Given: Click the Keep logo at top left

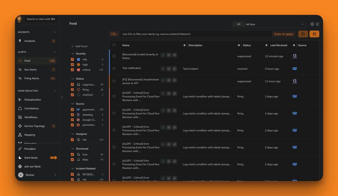Looking at the screenshot, I should tap(19, 19).
